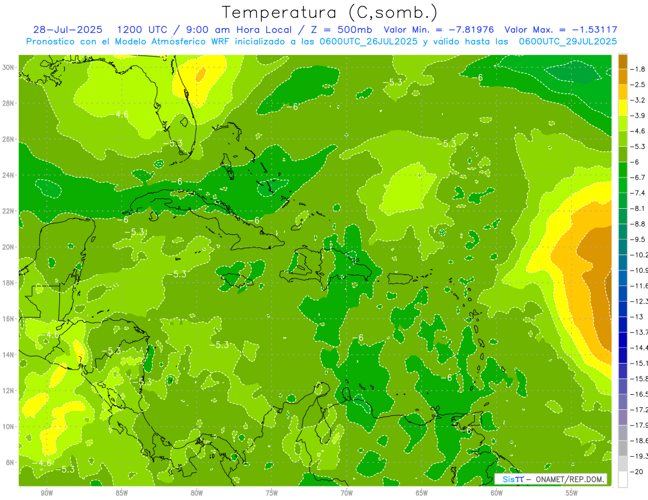Click the '26N' latitude axis label

tap(9, 139)
